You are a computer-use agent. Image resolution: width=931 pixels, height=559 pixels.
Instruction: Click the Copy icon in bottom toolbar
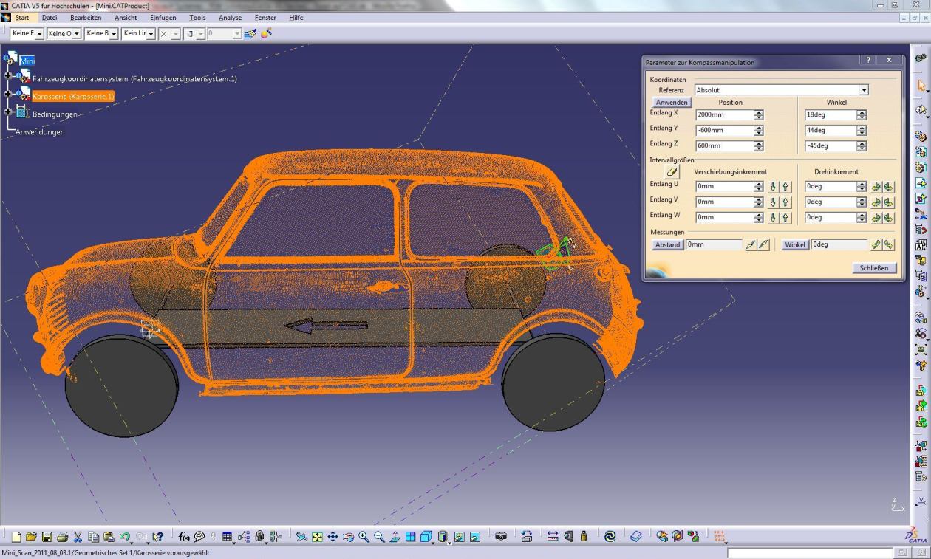[x=93, y=537]
